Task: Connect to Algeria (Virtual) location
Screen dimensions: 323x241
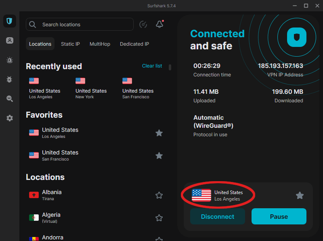Action: 96,218
